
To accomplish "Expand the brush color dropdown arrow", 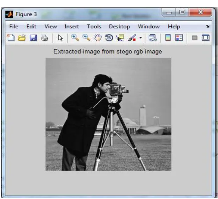I will 140,38.
